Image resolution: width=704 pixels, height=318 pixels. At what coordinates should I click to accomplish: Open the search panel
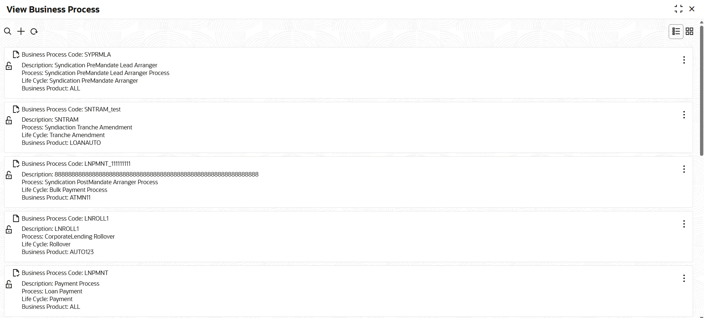[x=8, y=31]
